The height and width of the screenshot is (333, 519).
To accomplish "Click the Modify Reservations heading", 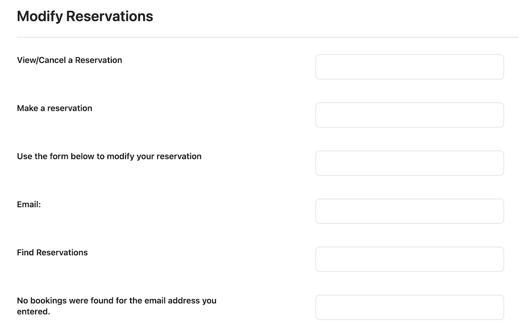I will tap(85, 16).
